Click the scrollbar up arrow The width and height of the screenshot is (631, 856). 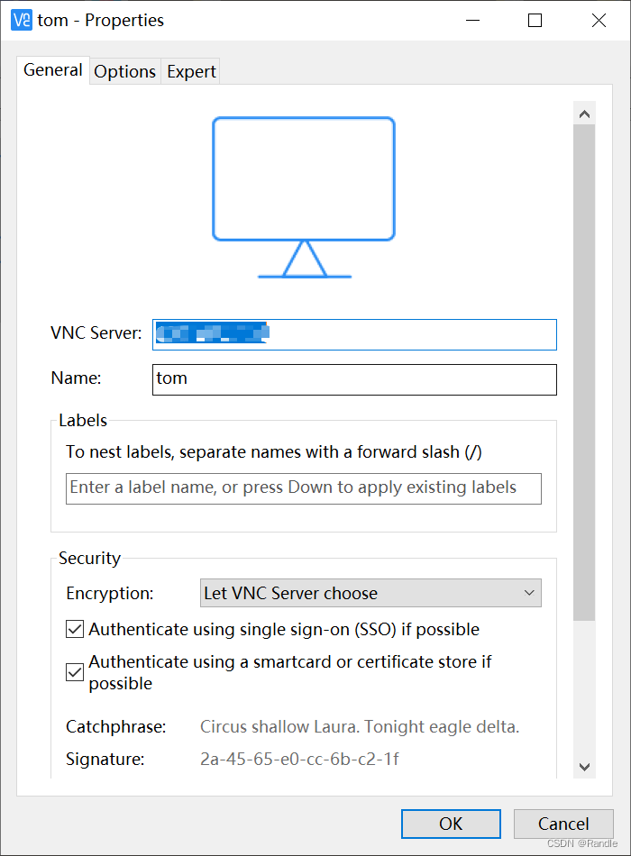[584, 114]
